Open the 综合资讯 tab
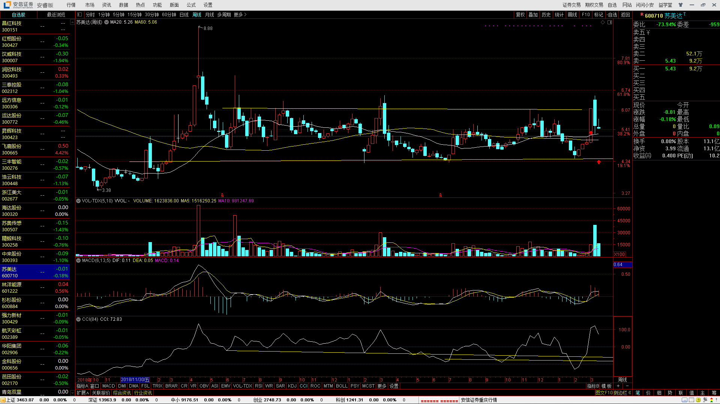 (122, 393)
